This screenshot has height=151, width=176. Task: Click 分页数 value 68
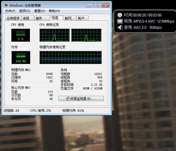click(x=51, y=95)
